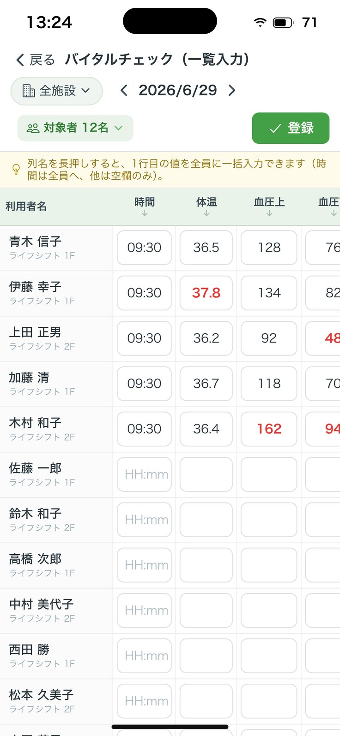
Task: Select user name 鈴木 和子
Action: pyautogui.click(x=35, y=513)
